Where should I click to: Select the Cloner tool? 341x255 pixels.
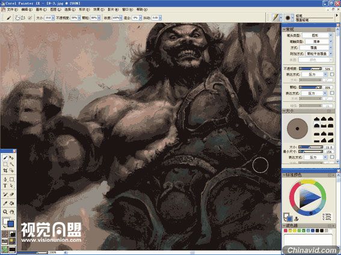pos(5,194)
